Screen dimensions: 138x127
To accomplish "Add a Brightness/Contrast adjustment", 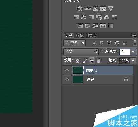I will (x=80, y=9).
